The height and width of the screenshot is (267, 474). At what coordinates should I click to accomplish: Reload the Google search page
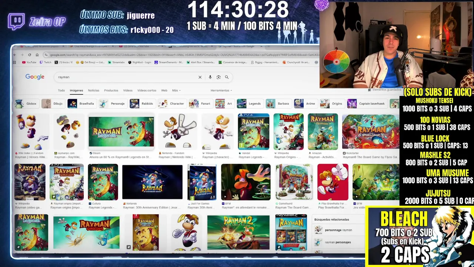coord(30,55)
